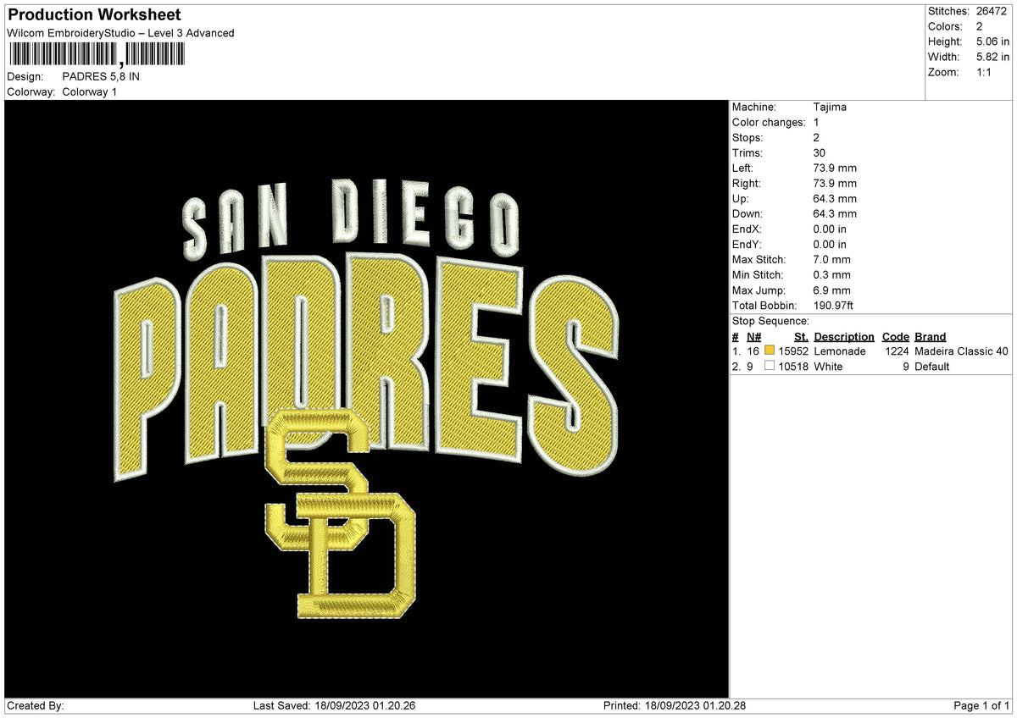Image resolution: width=1017 pixels, height=718 pixels.
Task: Click the EndX value 0.00 in
Action: pyautogui.click(x=830, y=229)
